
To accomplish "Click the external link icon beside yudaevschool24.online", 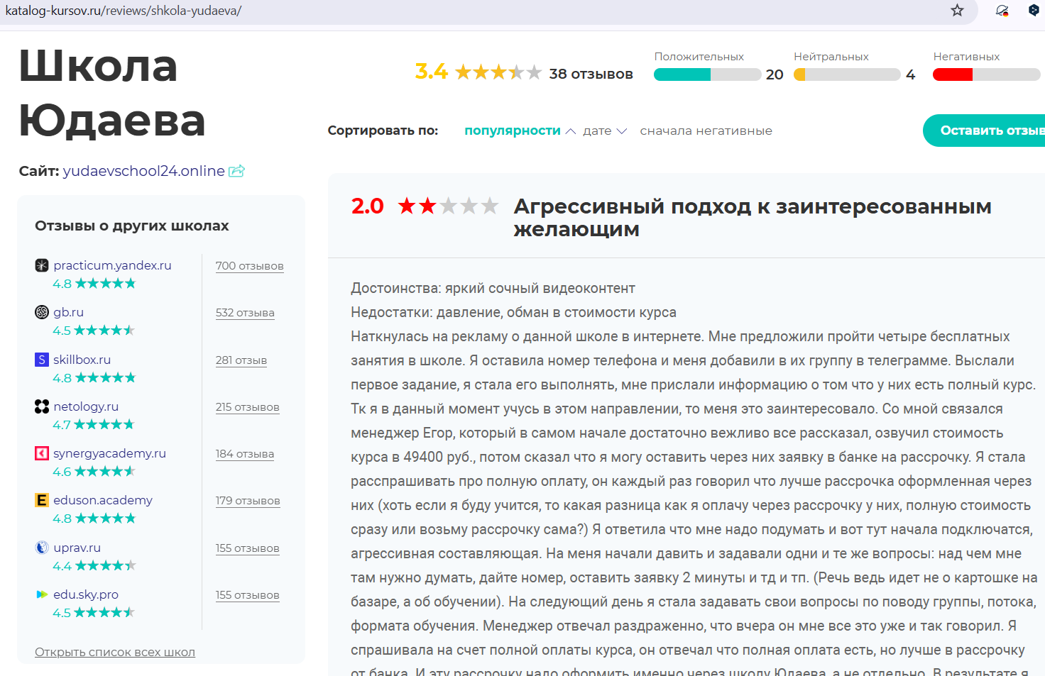I will coord(236,171).
